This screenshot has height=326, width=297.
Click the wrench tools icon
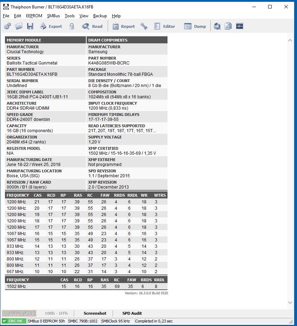[144, 26]
